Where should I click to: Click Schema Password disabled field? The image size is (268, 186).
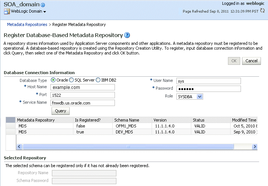click(84, 181)
